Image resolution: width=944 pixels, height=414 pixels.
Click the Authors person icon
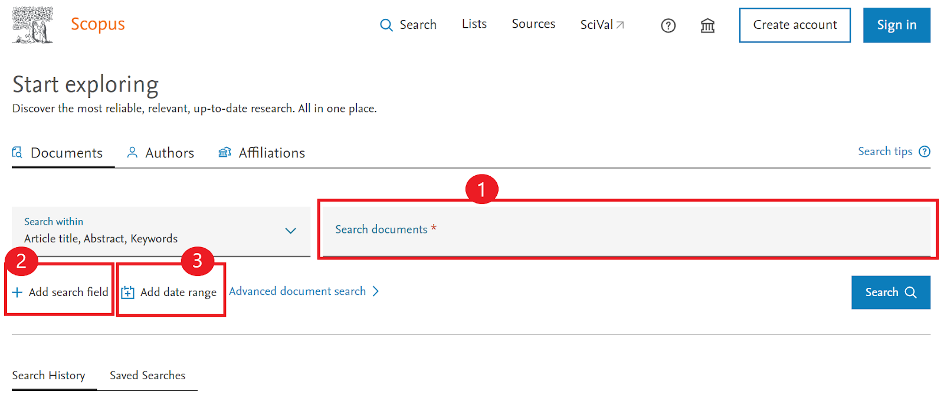132,153
